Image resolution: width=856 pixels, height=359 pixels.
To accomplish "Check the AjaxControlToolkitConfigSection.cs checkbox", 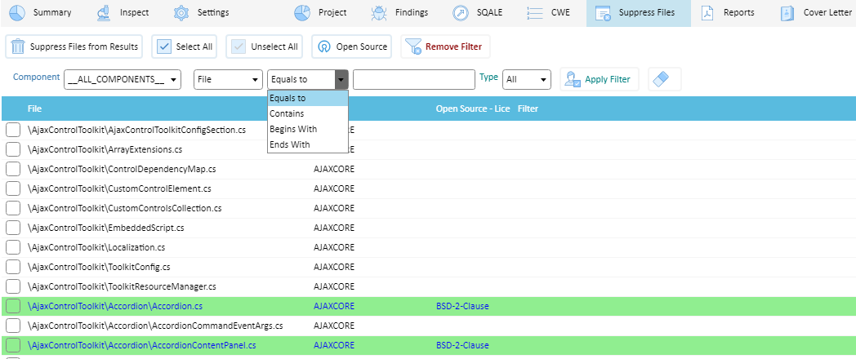I will [13, 130].
